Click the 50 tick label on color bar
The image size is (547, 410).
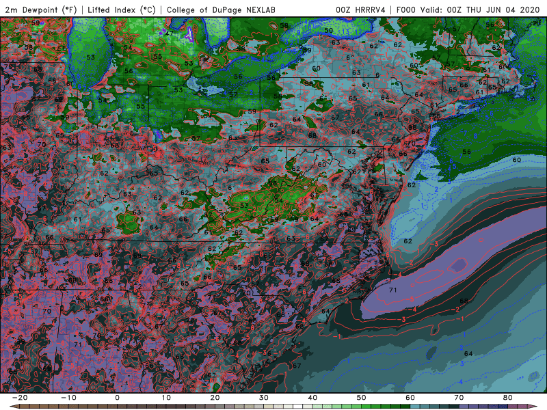[362, 398]
